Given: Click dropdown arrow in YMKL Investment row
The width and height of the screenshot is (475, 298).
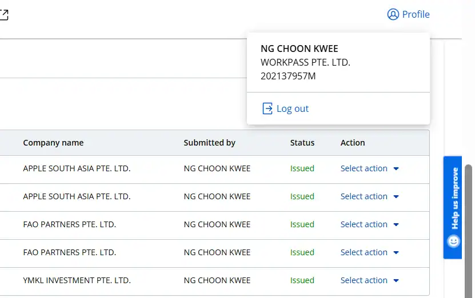Looking at the screenshot, I should click(396, 281).
